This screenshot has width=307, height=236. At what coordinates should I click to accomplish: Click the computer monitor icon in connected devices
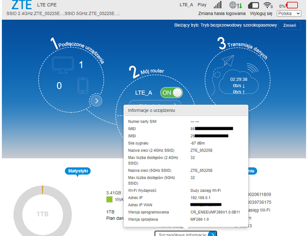63,65
